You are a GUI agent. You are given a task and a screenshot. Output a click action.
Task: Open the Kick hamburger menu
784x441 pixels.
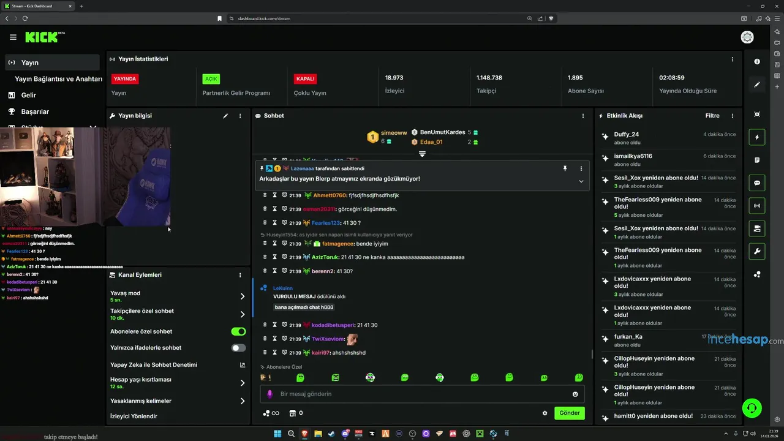coord(13,37)
